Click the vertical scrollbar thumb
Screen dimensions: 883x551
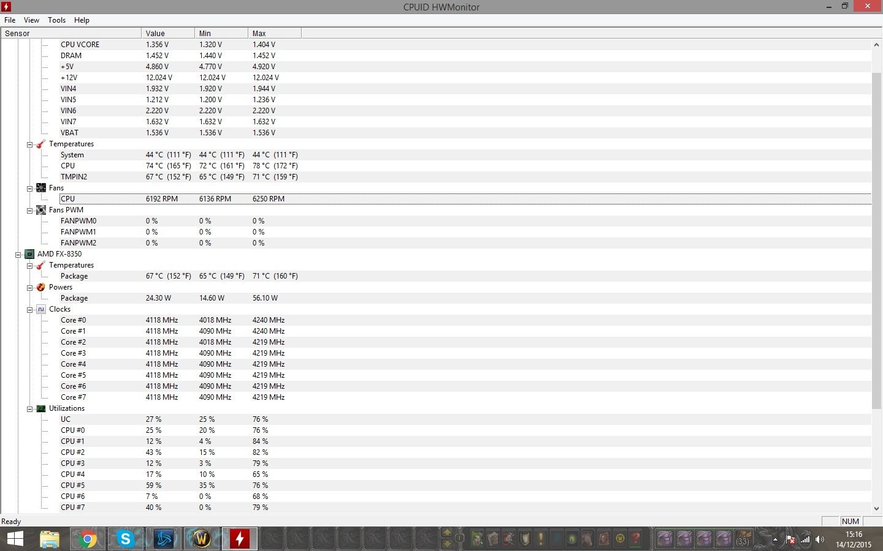click(x=876, y=241)
